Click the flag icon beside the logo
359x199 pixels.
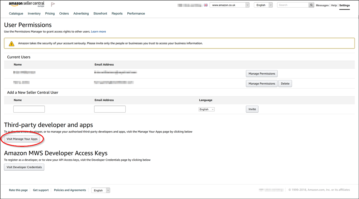point(53,4)
